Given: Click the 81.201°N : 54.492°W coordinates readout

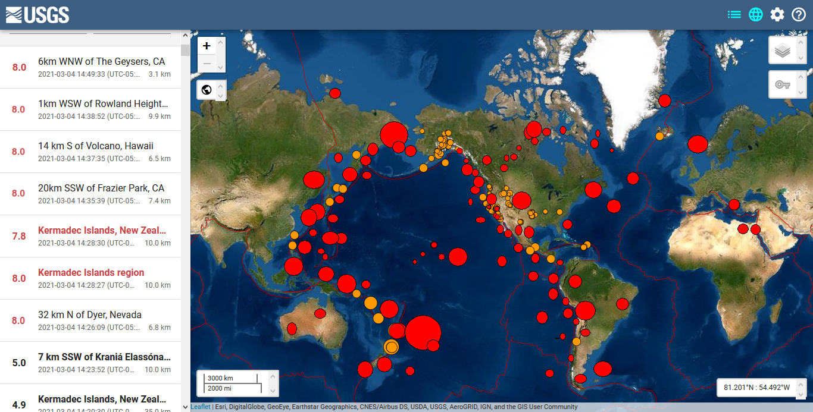Looking at the screenshot, I should tap(757, 388).
